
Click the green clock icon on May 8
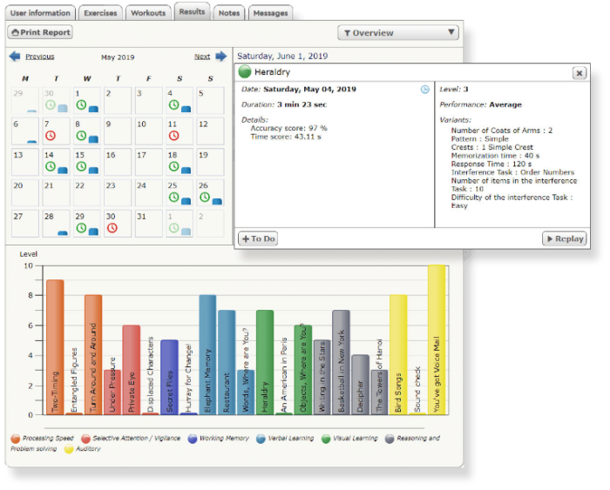81,136
